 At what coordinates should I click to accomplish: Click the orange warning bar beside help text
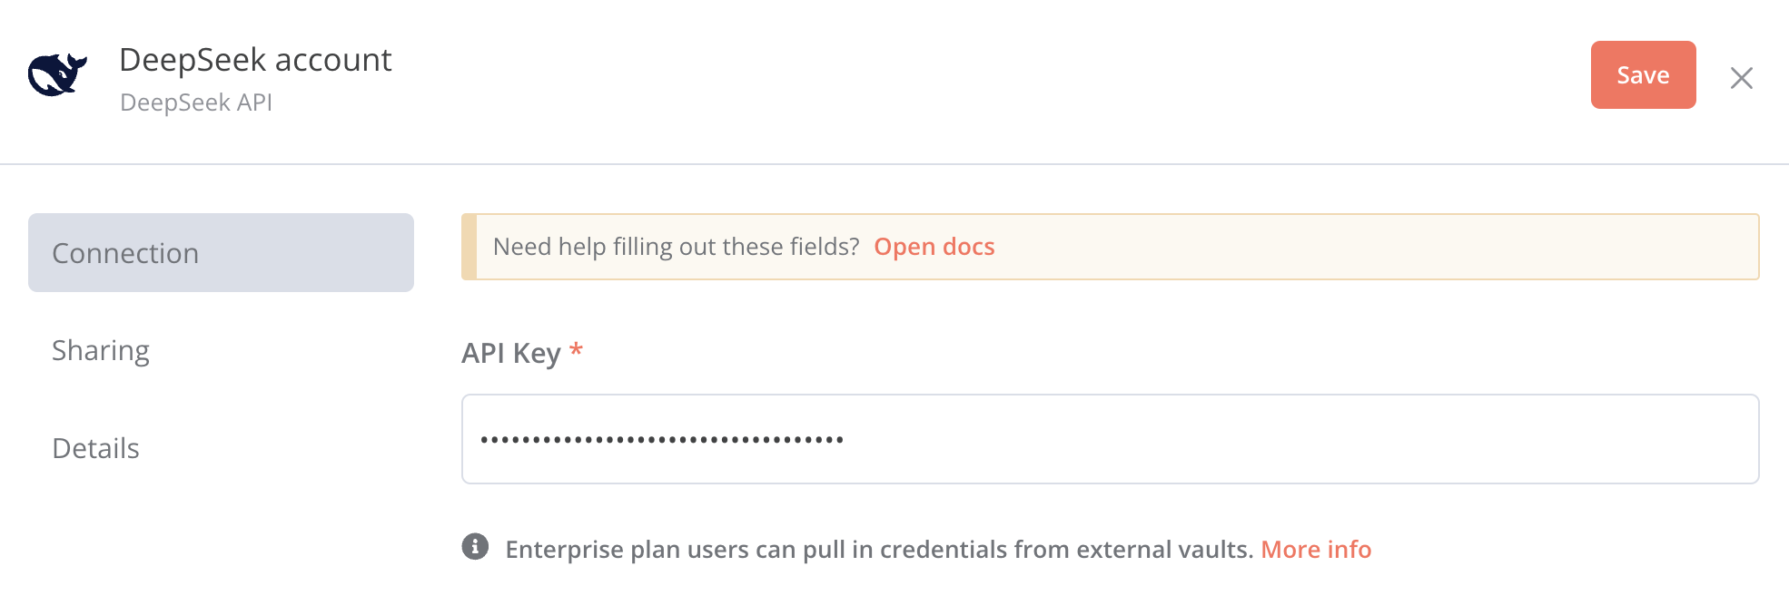469,246
